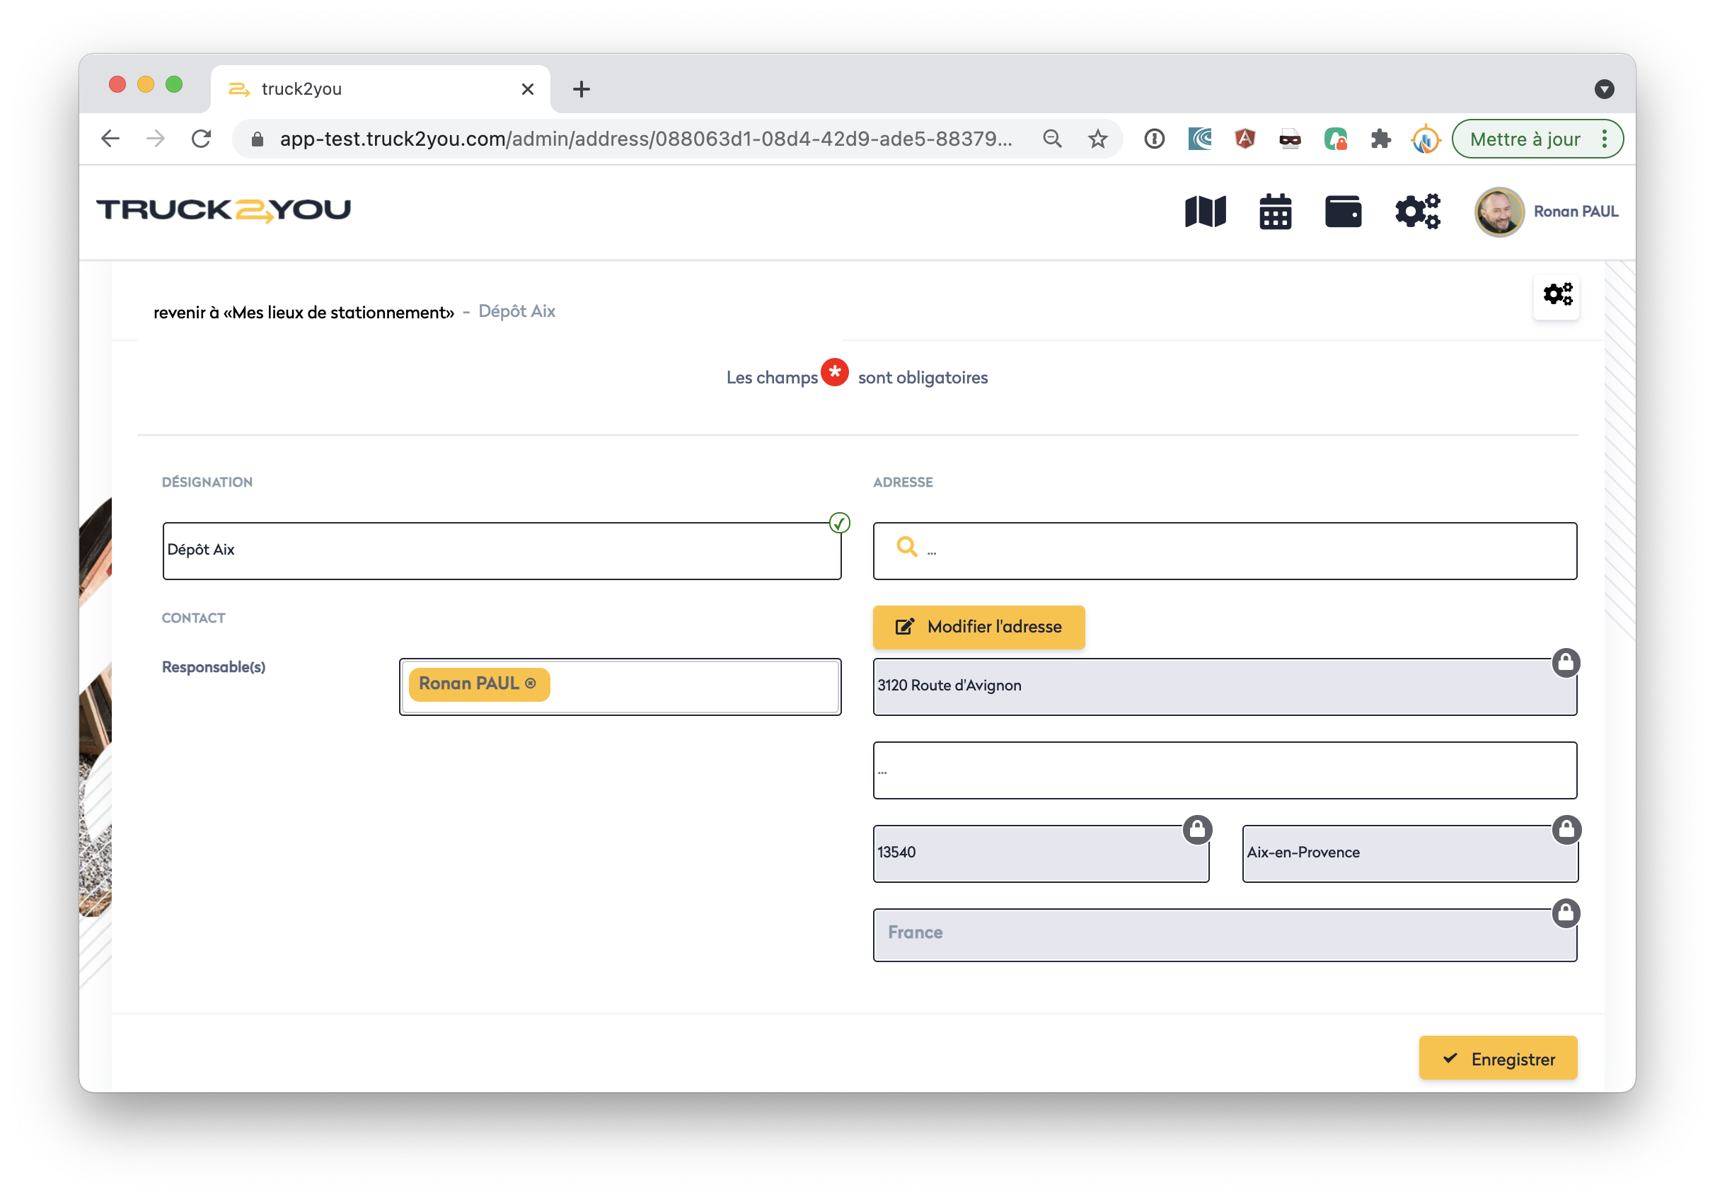
Task: Click the page options gear icon below header
Action: point(1557,295)
